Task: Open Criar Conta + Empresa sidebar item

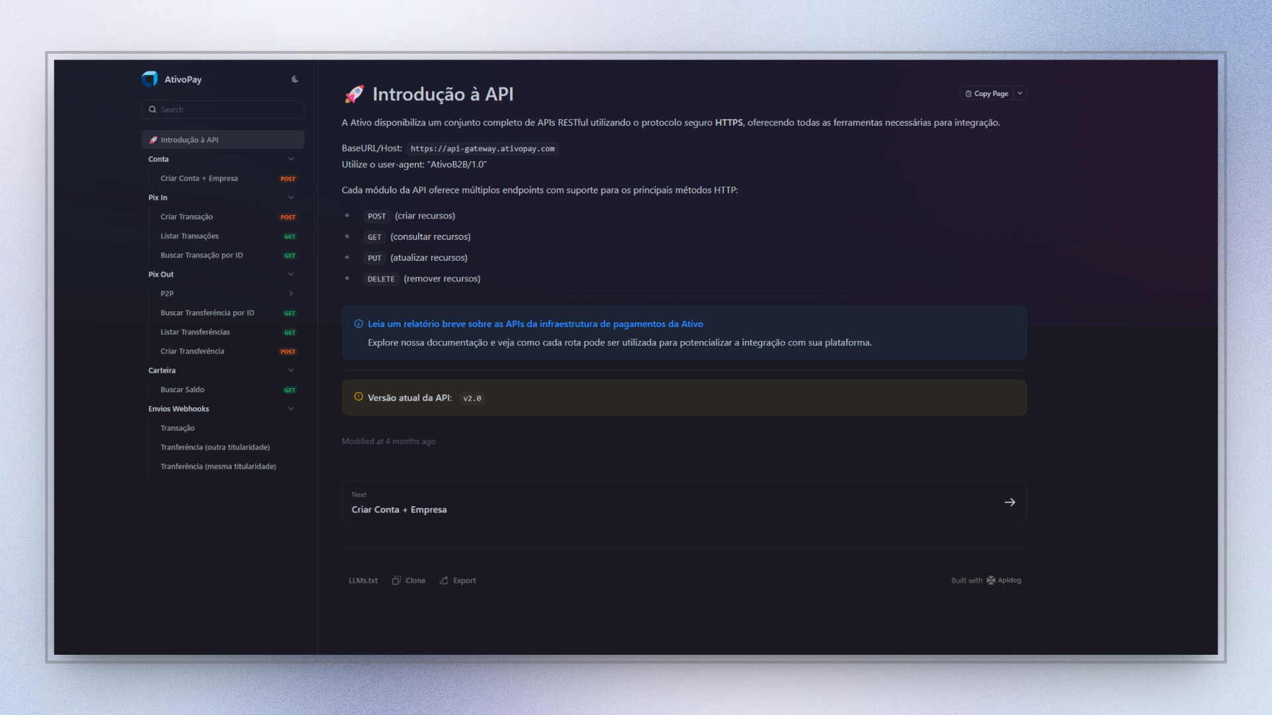Action: coord(199,178)
